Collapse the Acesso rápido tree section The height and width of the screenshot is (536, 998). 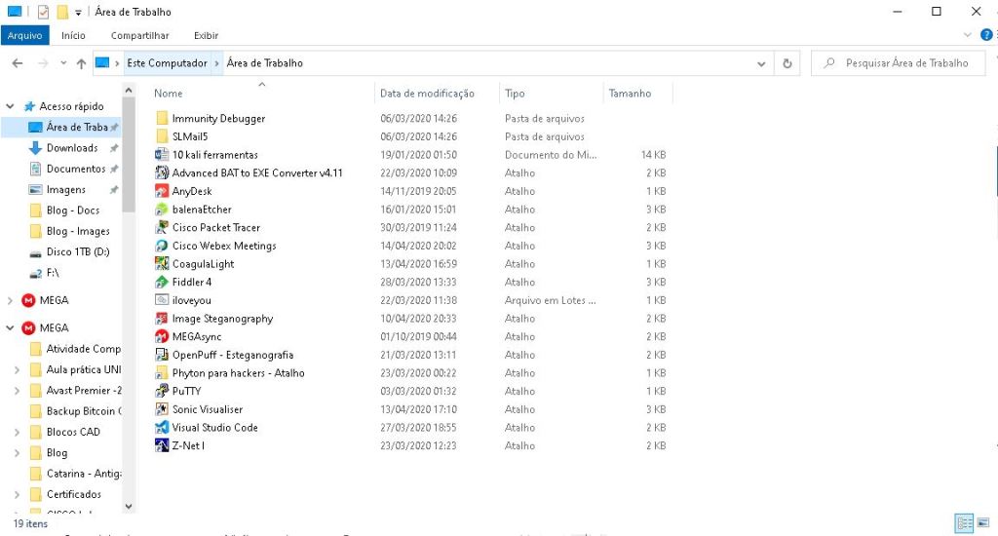click(x=11, y=106)
